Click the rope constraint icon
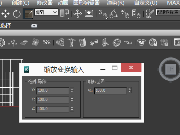 [x=128, y=42]
